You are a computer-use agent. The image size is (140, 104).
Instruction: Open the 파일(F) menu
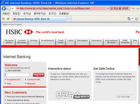pos(6,13)
